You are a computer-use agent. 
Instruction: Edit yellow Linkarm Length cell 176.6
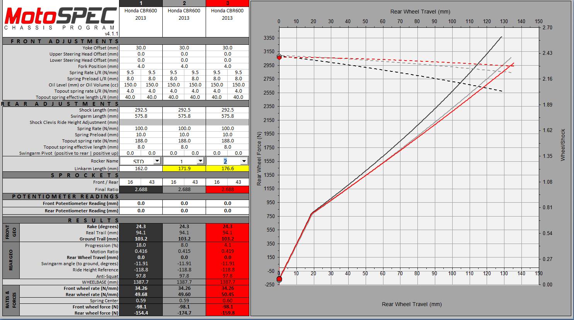pos(227,169)
